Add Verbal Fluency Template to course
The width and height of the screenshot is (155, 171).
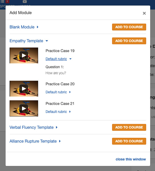(129, 127)
